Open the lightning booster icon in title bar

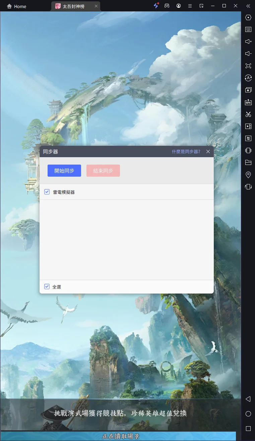(x=156, y=6)
